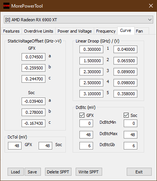
Task: Click Linear Droop point 3 voltage field 0.089000
Action: [125, 72]
